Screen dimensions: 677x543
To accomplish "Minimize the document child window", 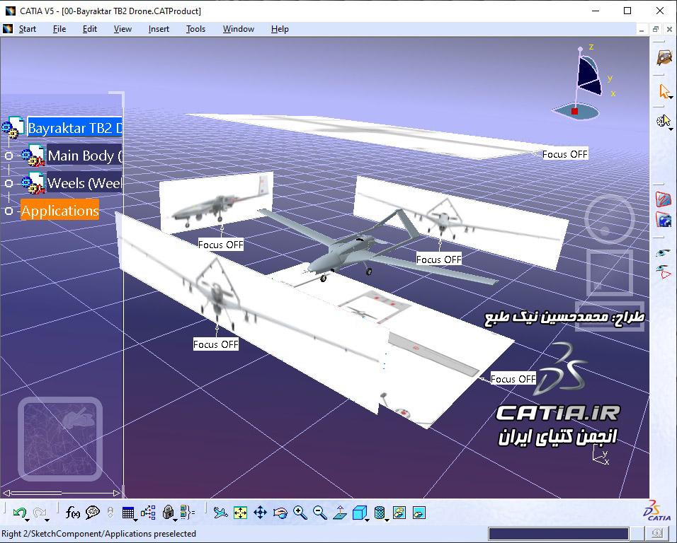I will click(x=642, y=29).
